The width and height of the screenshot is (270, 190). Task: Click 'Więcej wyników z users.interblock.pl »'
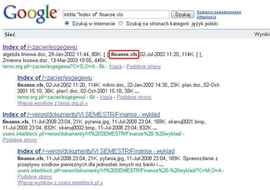[x=60, y=183]
